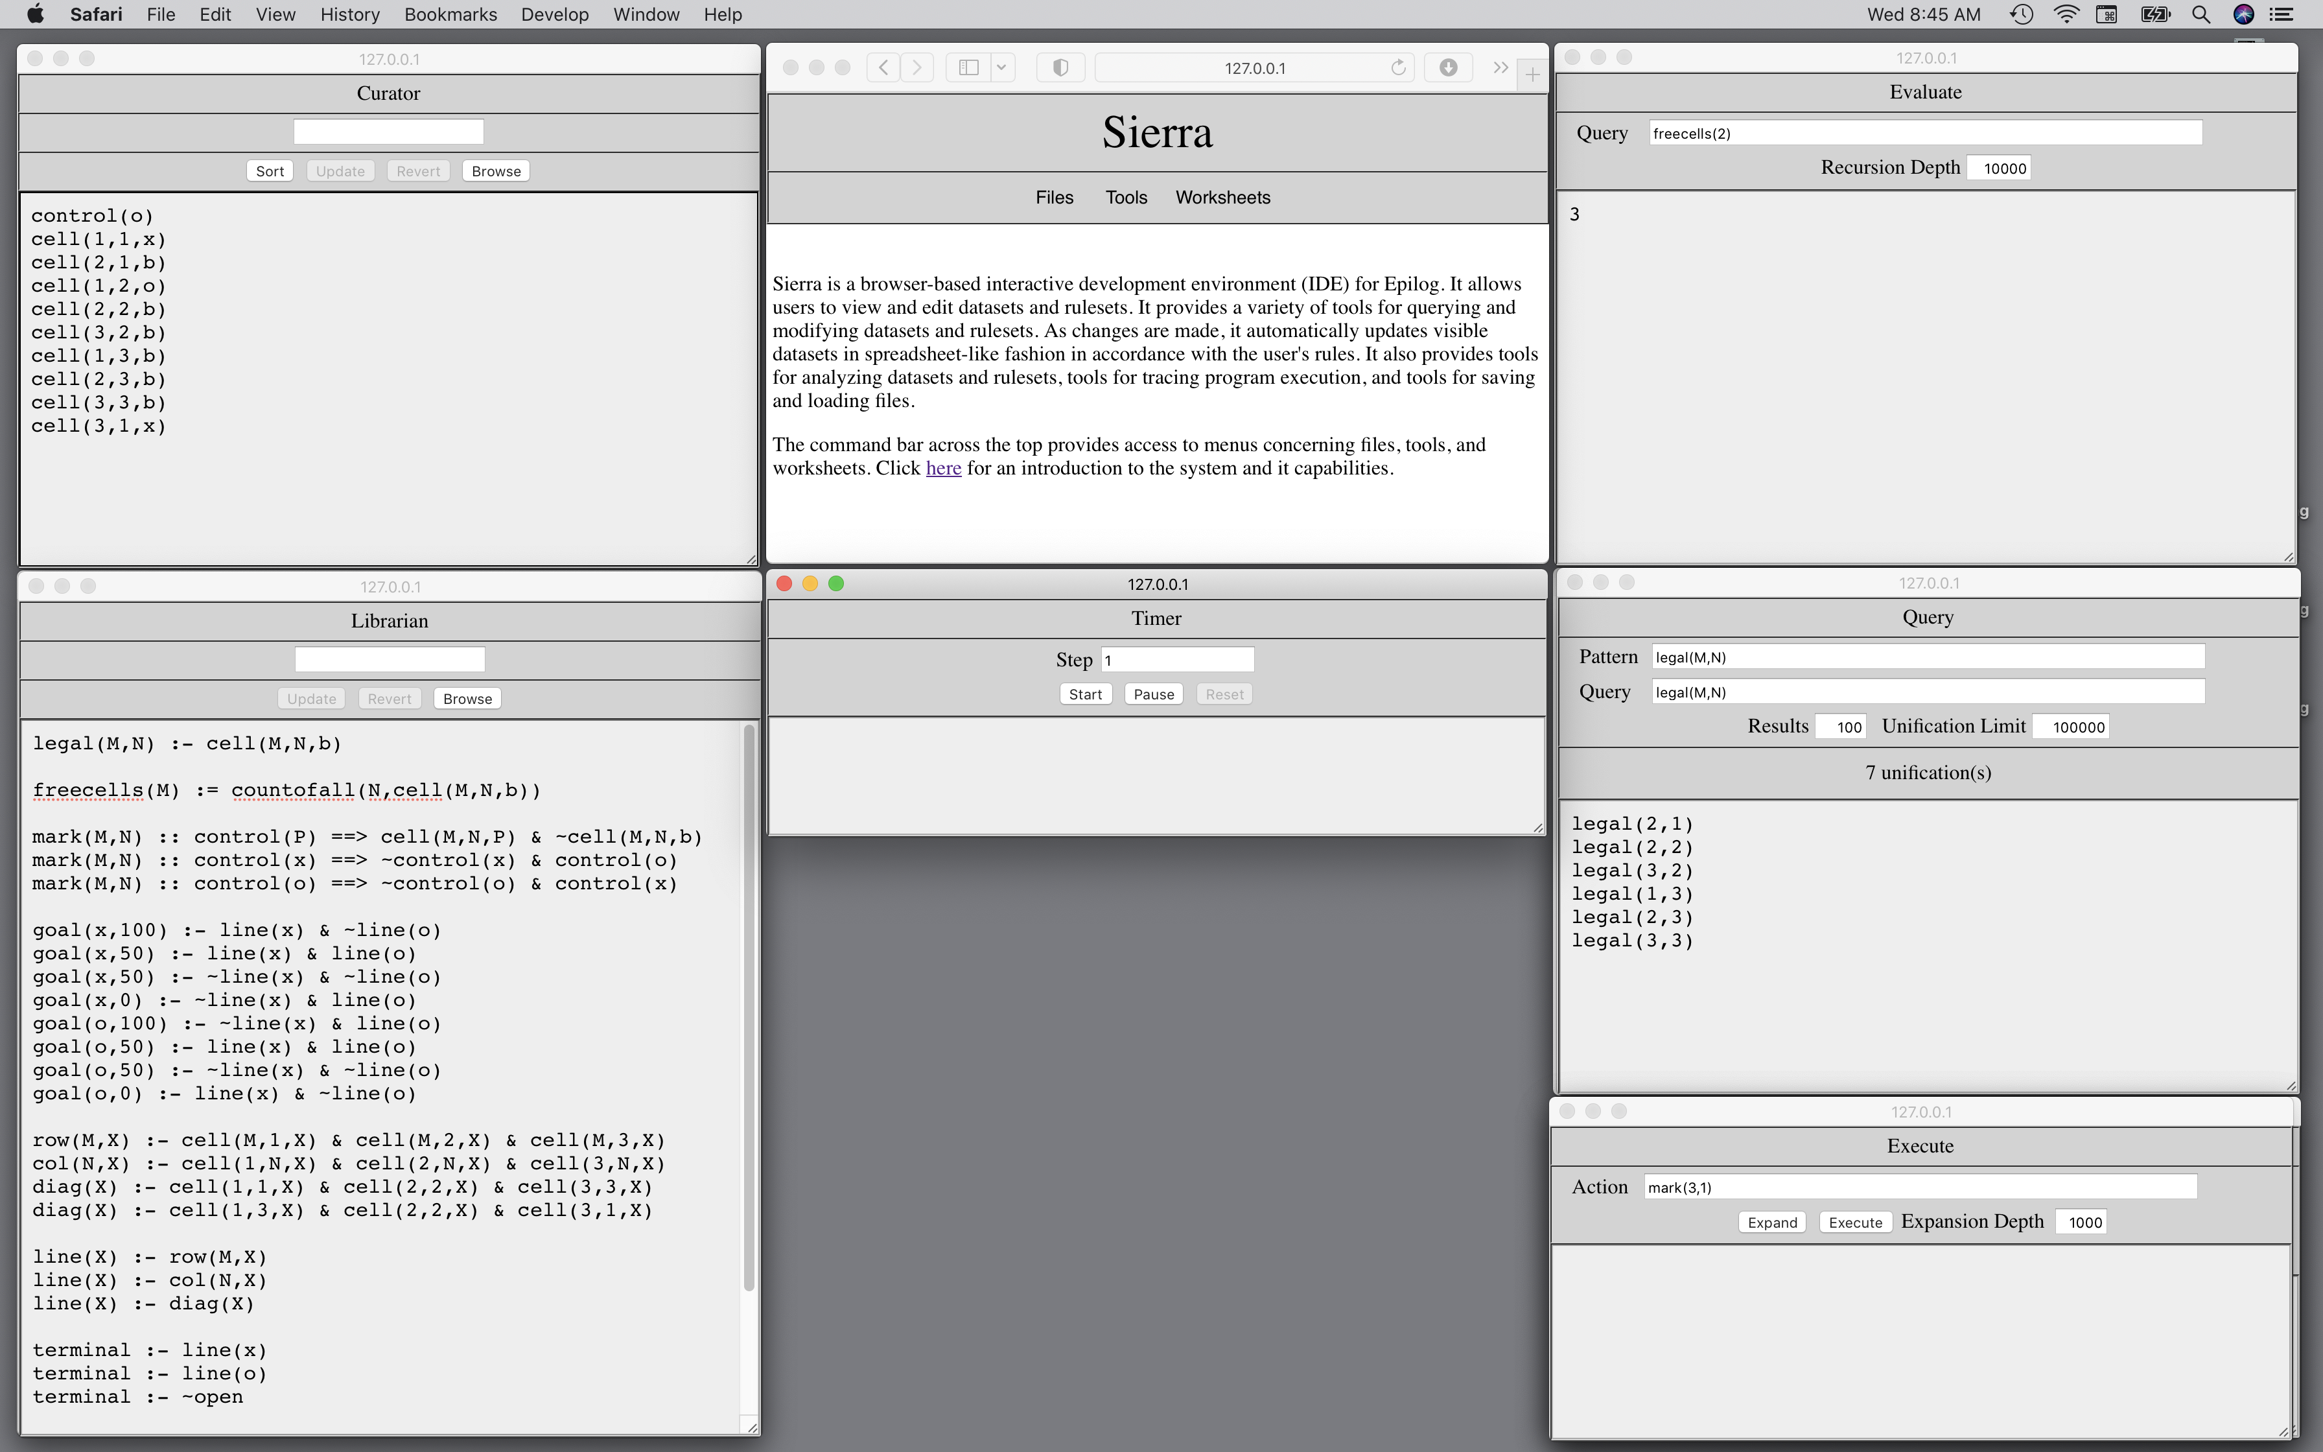Screen dimensions: 2323x1452
Task: Show Safari sidebar panel
Action: 968,67
